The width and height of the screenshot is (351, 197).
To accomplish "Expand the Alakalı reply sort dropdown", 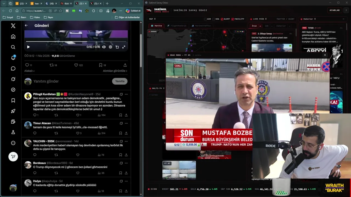I will click(30, 71).
